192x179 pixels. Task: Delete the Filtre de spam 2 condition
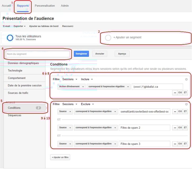tap(175, 128)
